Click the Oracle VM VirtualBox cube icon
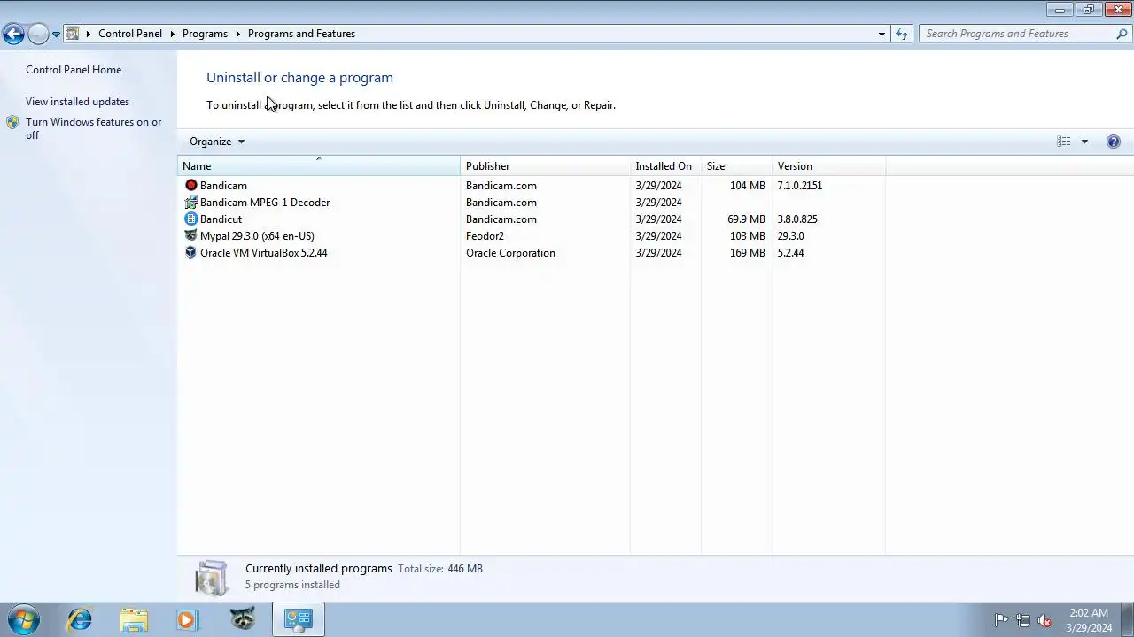This screenshot has width=1134, height=637. click(x=190, y=253)
